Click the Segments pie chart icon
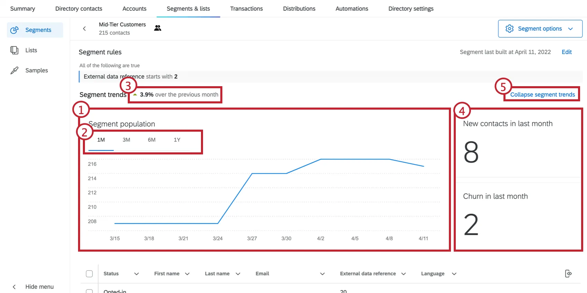The width and height of the screenshot is (587, 293). coord(15,30)
